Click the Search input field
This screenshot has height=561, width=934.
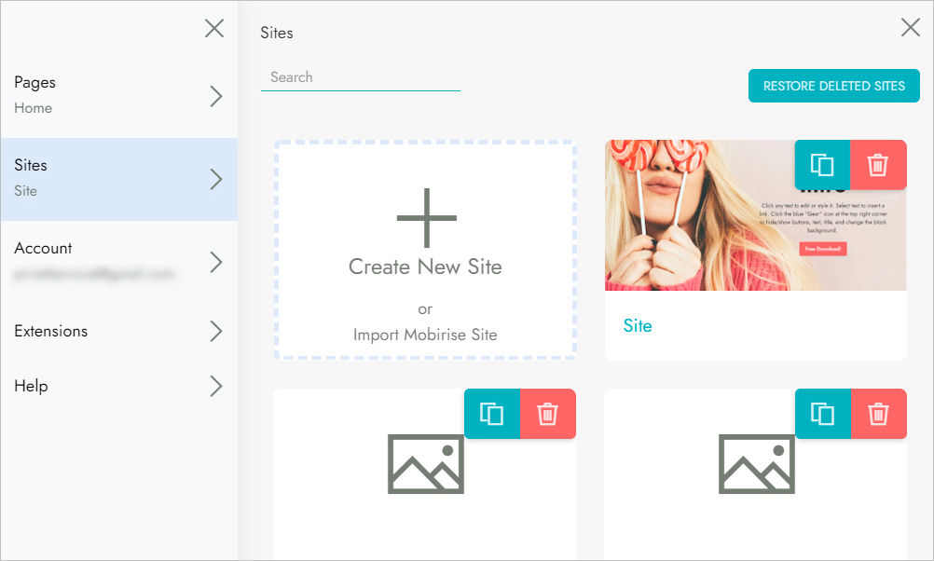(x=360, y=77)
